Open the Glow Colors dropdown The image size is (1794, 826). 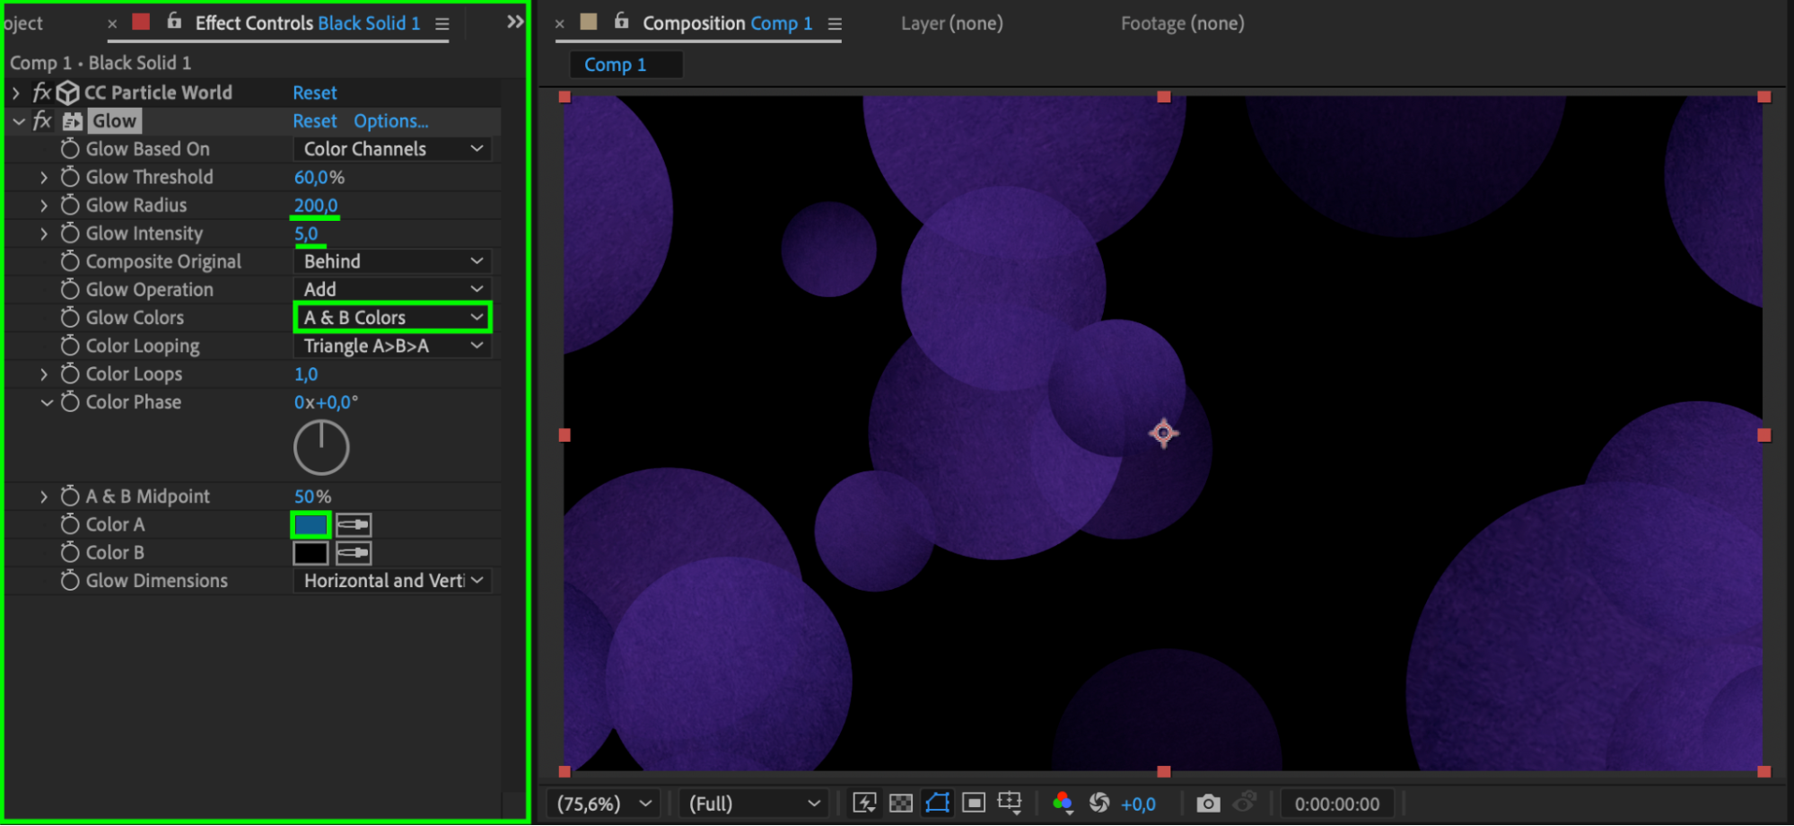tap(392, 318)
